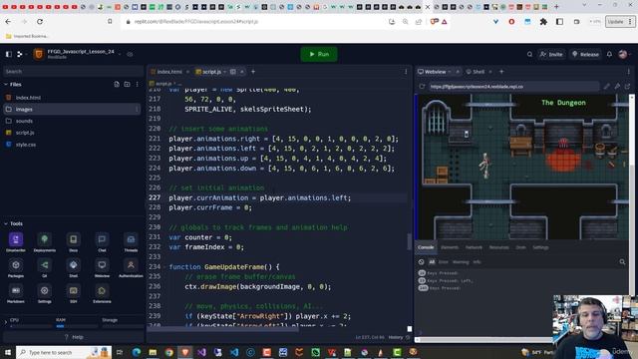Search the console log with magnifier icon
The image size is (638, 359).
click(x=622, y=262)
